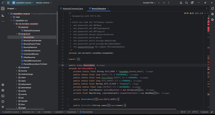Open the Project view dropdown
Viewport: 215px width, 115px height.
tap(12, 9)
